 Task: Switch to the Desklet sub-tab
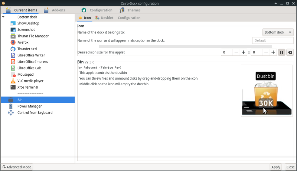pos(105,18)
